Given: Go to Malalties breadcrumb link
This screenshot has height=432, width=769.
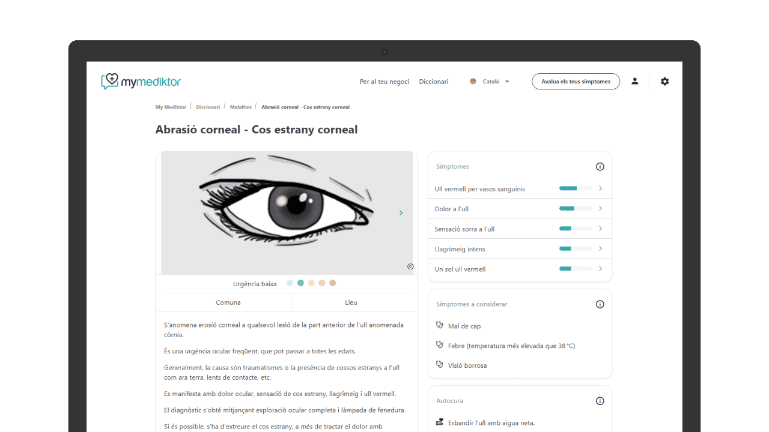Looking at the screenshot, I should click(x=241, y=107).
